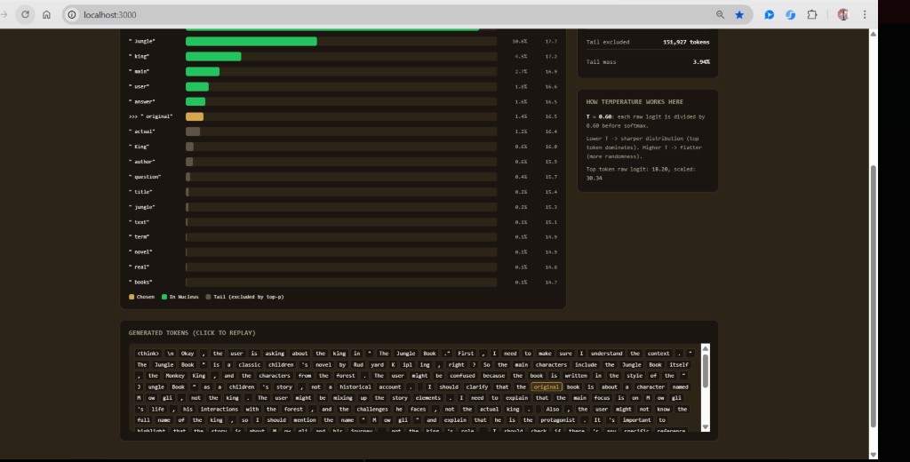This screenshot has height=462, width=910.
Task: Select the "question" row label in chart
Action: tap(145, 177)
